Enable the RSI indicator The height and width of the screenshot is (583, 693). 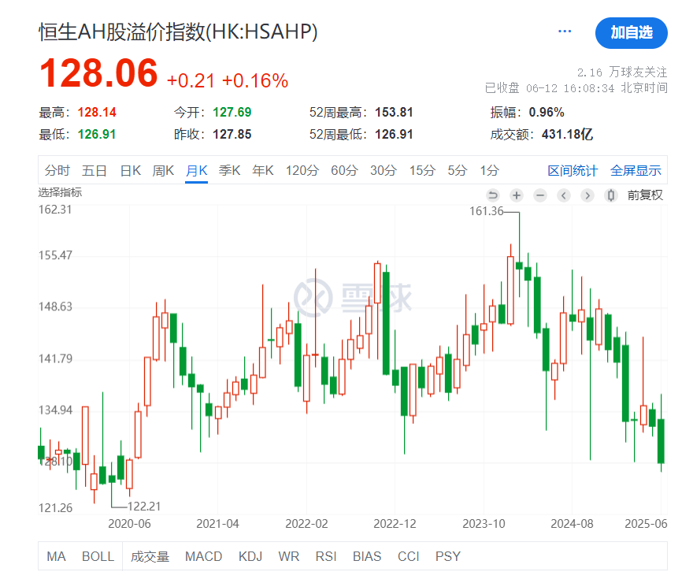click(326, 556)
